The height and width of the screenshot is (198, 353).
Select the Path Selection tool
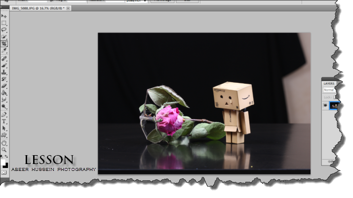click(x=4, y=128)
